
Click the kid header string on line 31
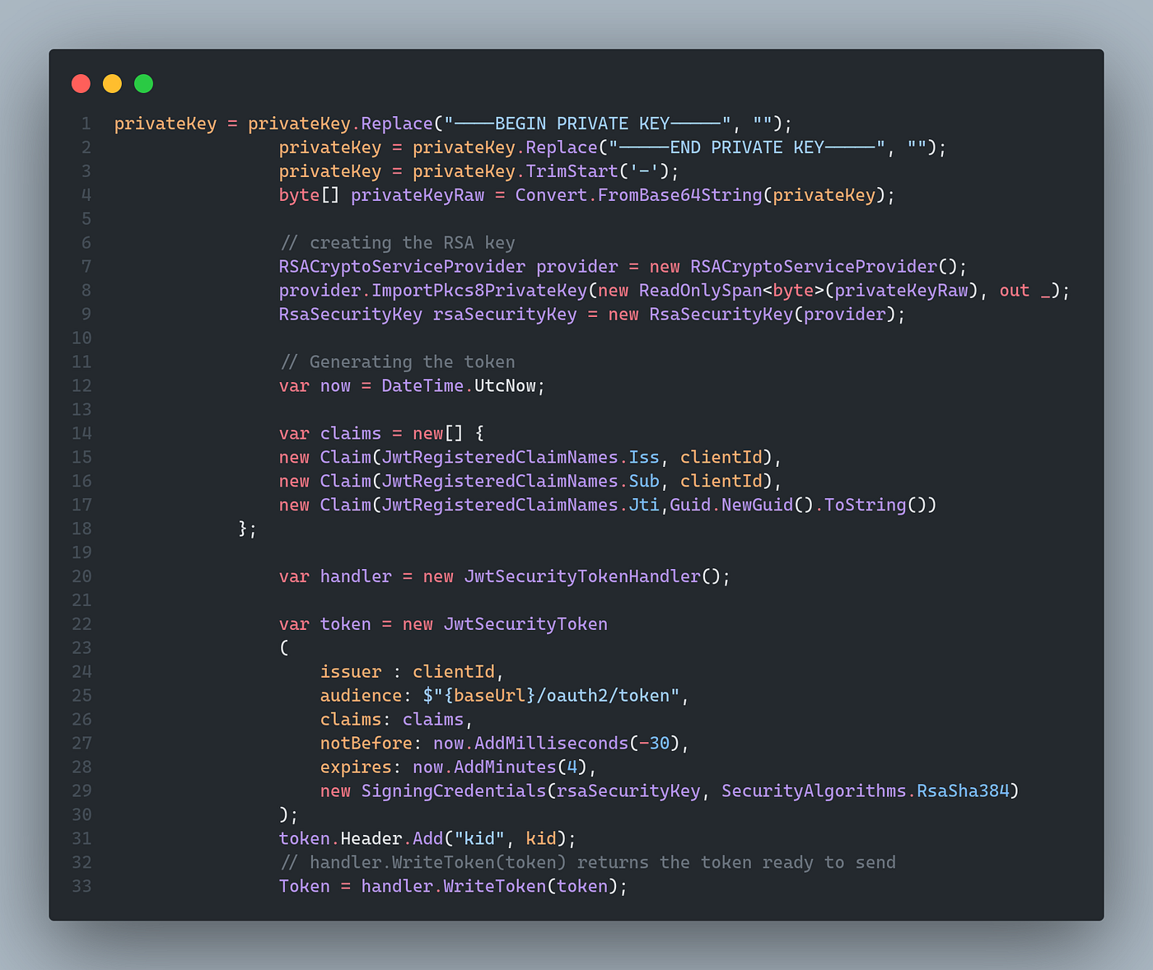click(478, 838)
